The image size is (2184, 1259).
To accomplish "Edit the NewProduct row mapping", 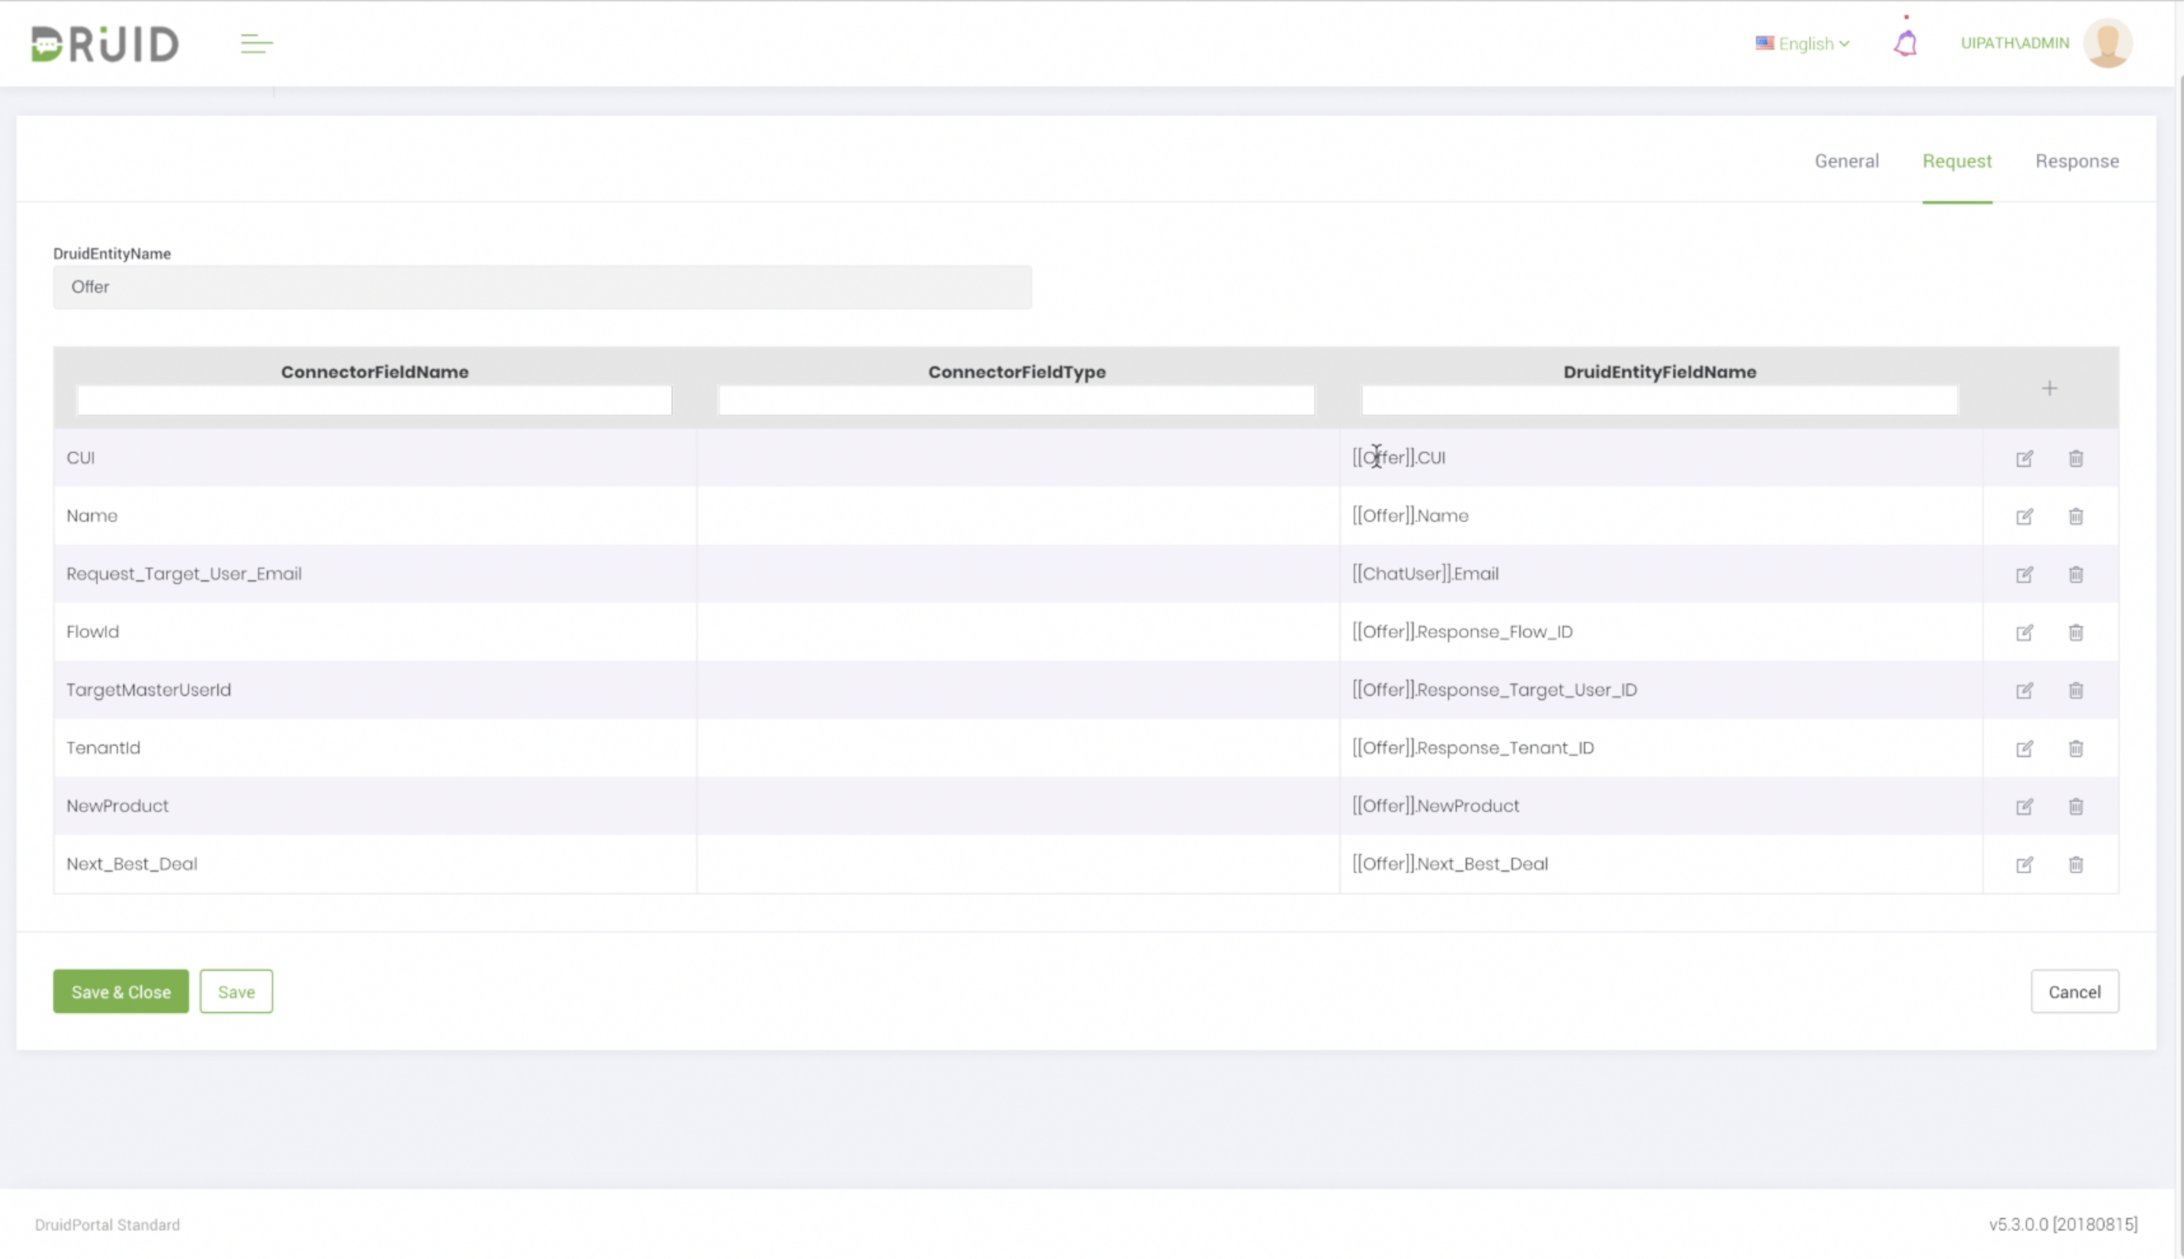I will 2024,806.
